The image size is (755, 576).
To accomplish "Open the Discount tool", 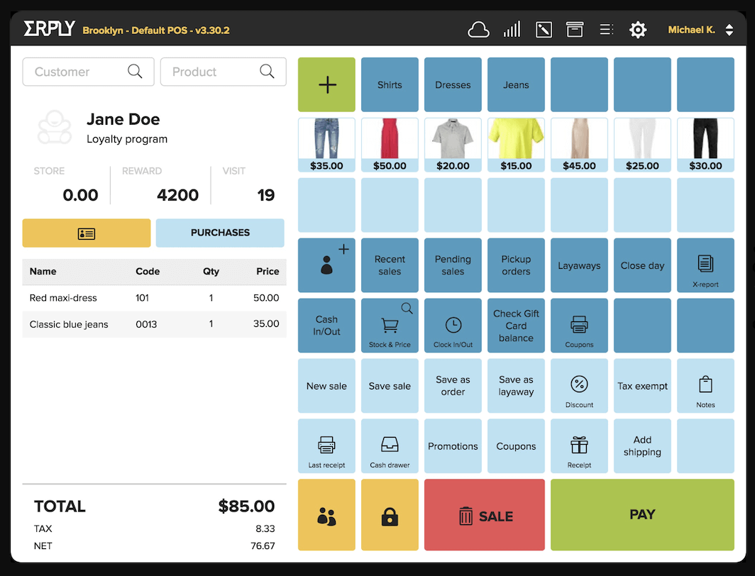I will click(x=579, y=386).
